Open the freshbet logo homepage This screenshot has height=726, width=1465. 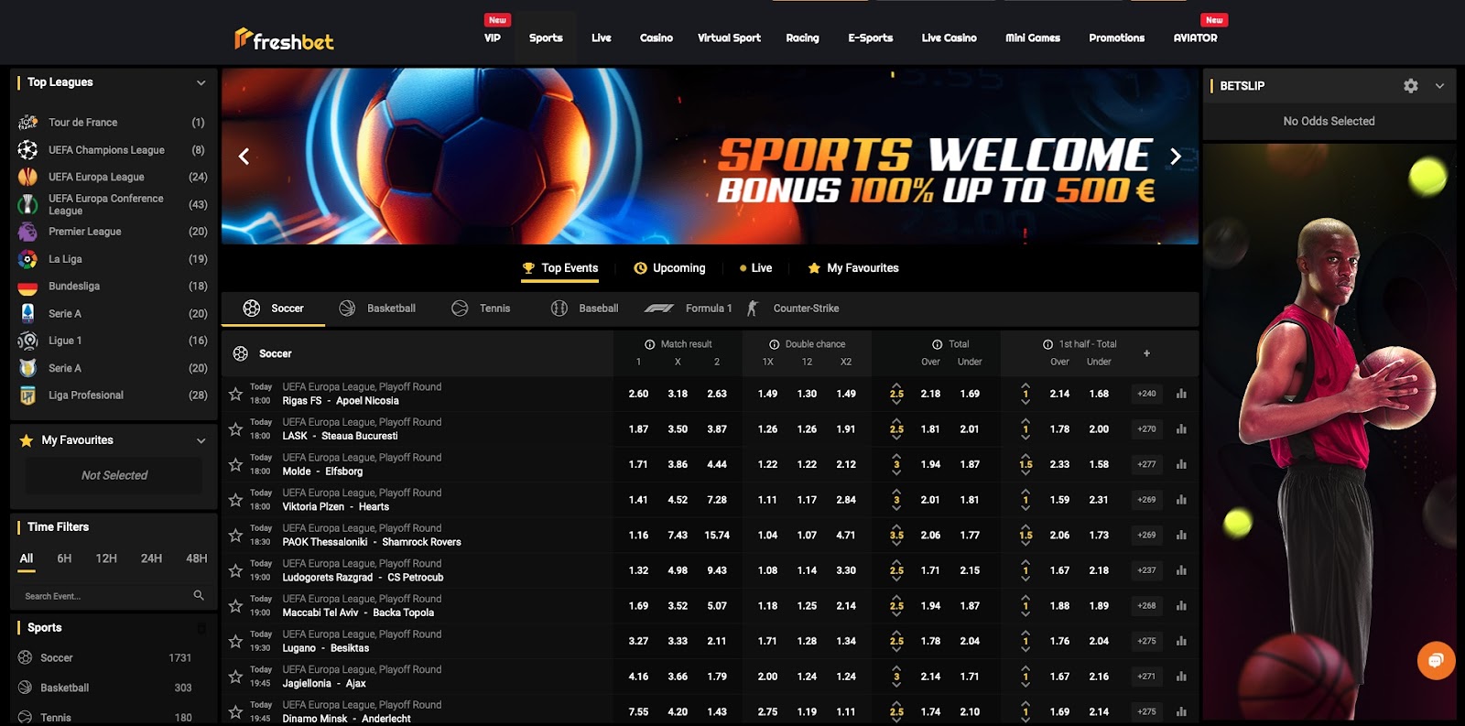(284, 39)
